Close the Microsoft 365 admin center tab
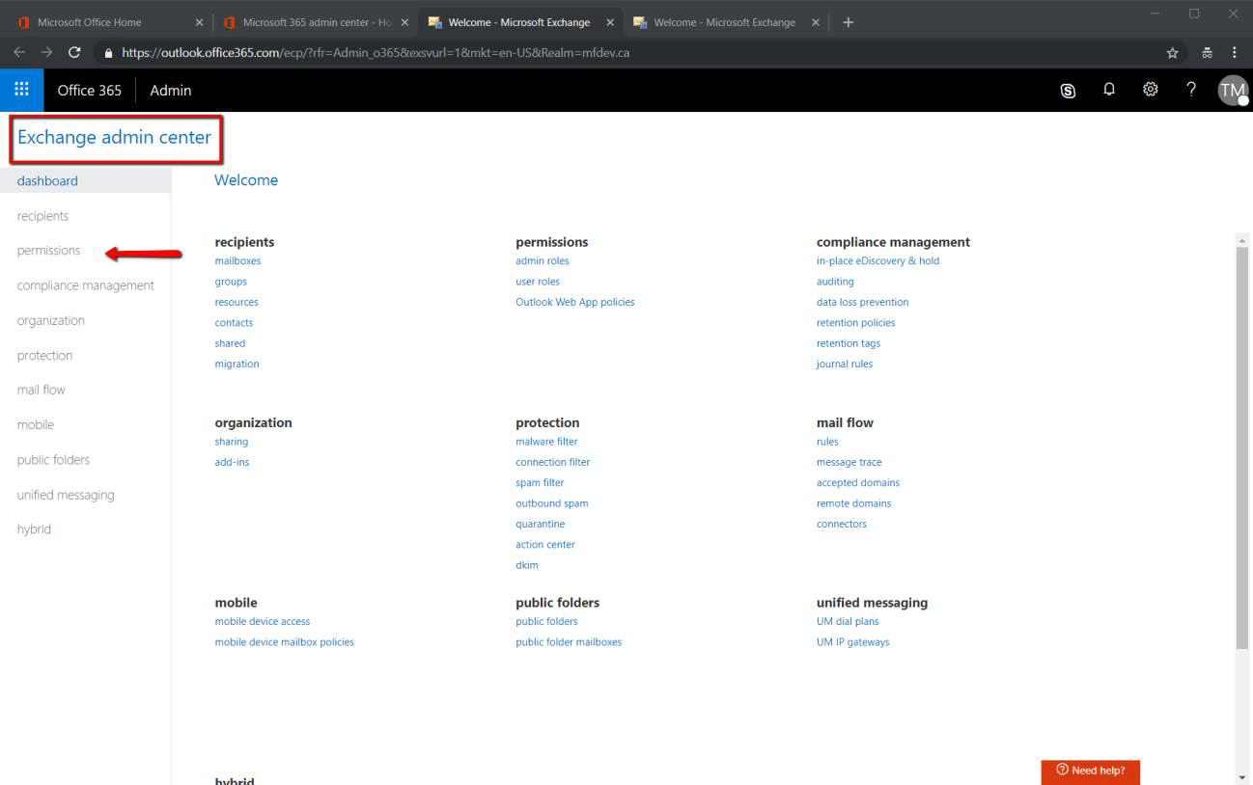Image resolution: width=1253 pixels, height=785 pixels. [404, 22]
